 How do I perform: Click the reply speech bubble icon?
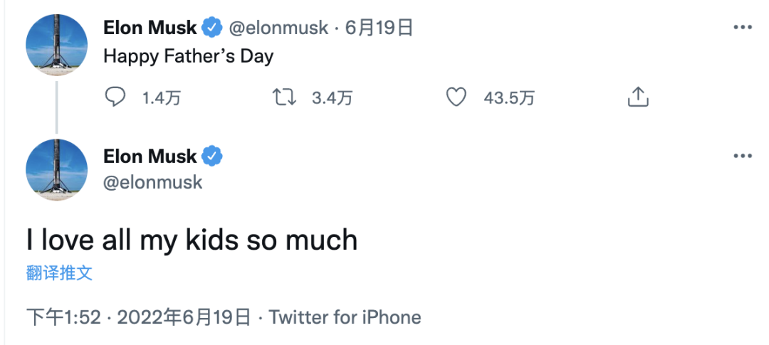tap(115, 97)
